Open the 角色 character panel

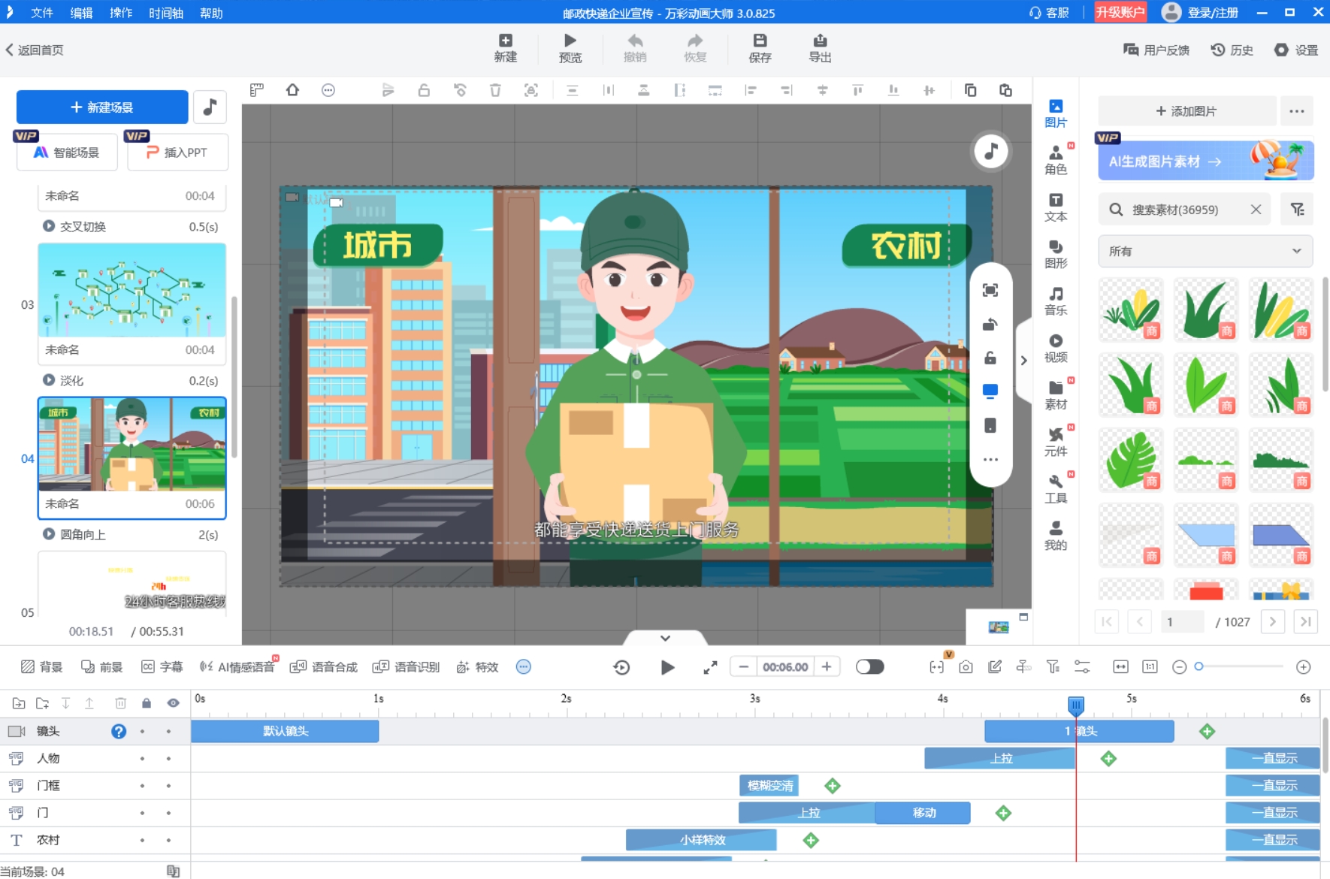click(x=1056, y=159)
